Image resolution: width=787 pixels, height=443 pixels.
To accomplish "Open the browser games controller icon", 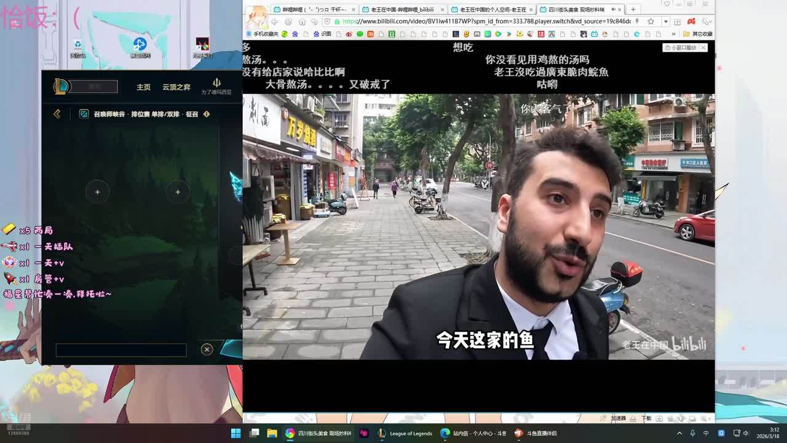I will click(691, 22).
